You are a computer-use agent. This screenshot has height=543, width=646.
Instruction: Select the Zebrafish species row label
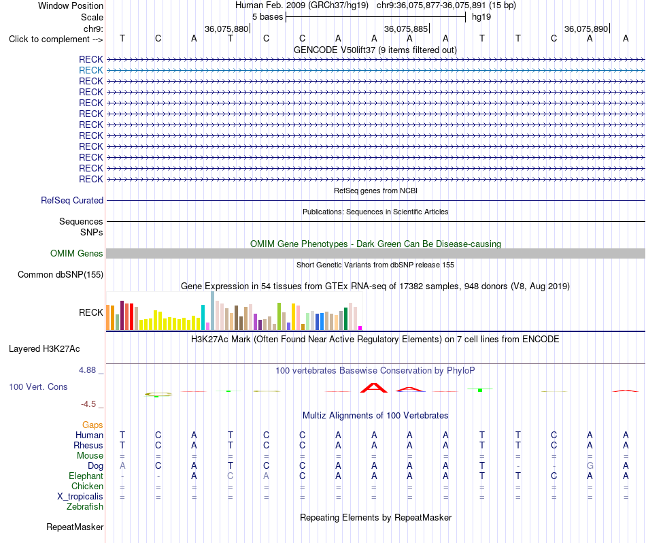pos(85,507)
